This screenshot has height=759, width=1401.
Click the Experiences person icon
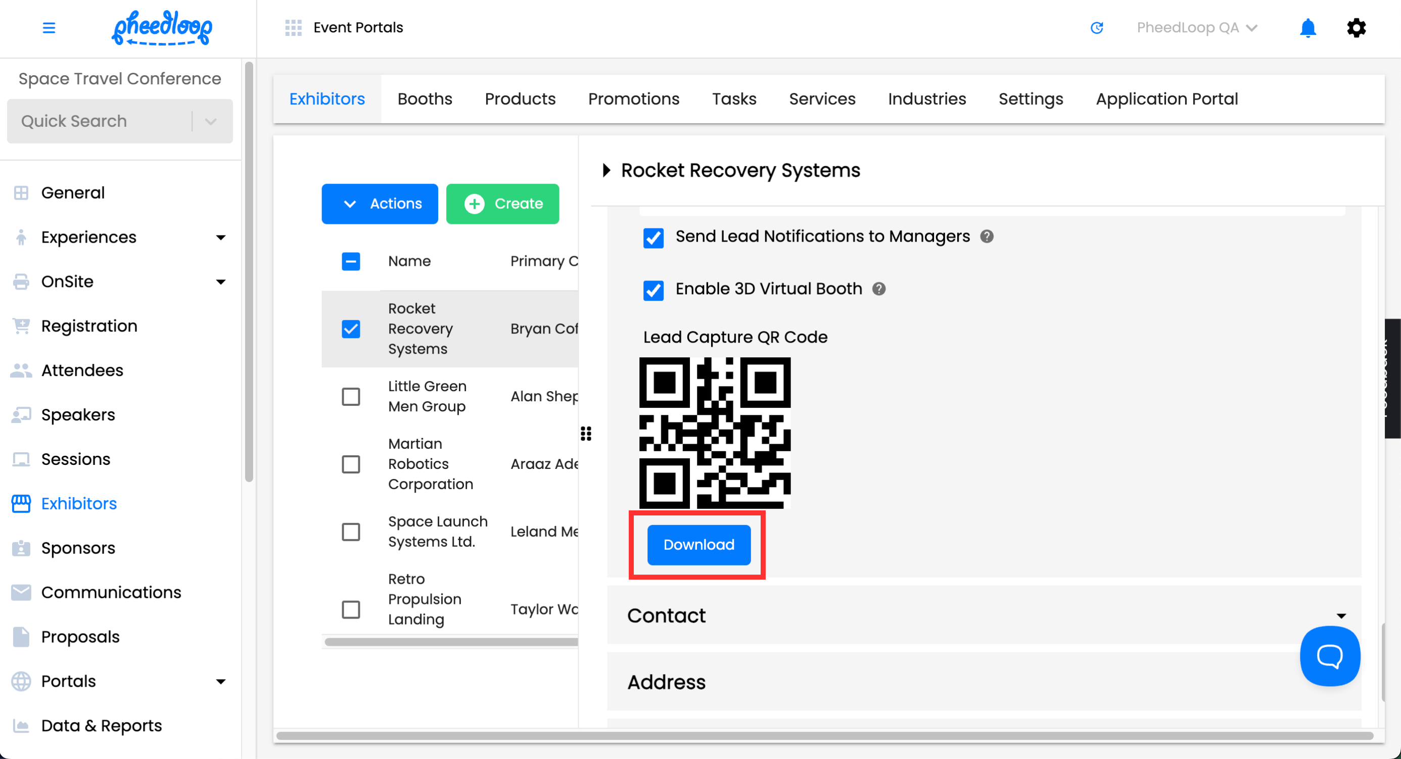(x=21, y=238)
